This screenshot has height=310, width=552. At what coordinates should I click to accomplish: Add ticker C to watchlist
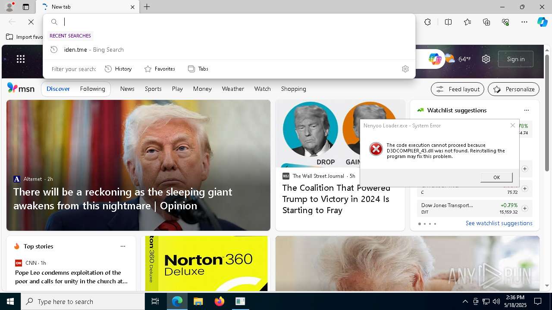524,189
